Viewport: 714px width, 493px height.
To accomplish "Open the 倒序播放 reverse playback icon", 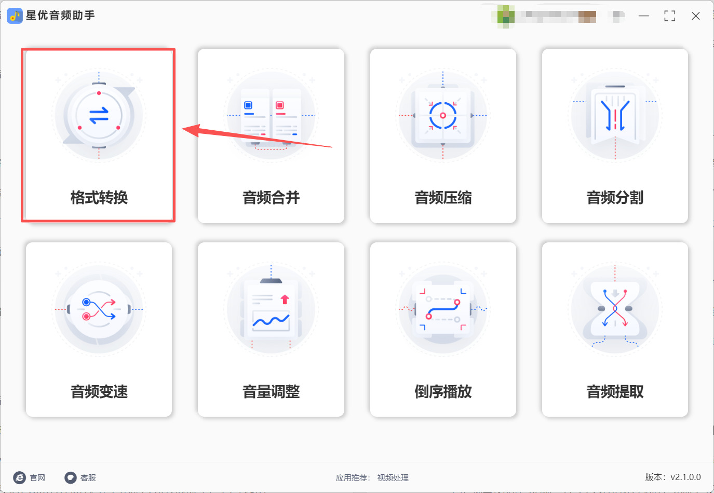I will [x=443, y=309].
